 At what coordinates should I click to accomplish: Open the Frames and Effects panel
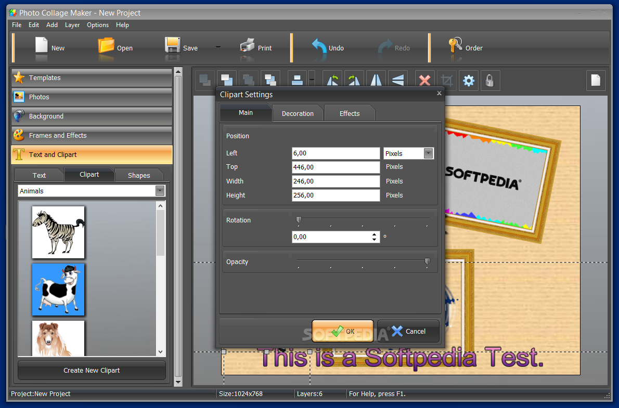(92, 135)
